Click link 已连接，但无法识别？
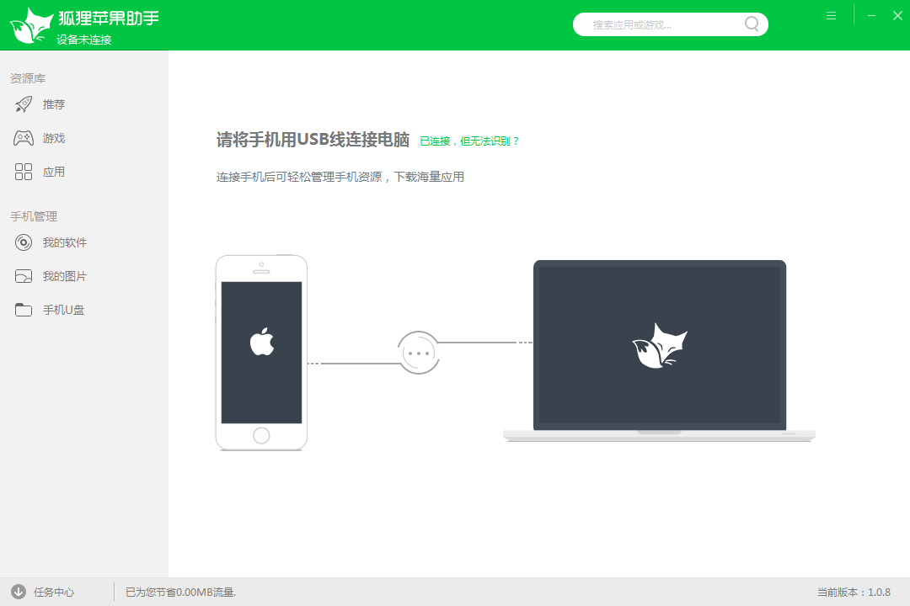Image resolution: width=910 pixels, height=606 pixels. point(469,141)
